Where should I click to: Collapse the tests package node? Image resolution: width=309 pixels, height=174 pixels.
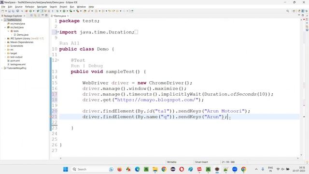coord(8,31)
